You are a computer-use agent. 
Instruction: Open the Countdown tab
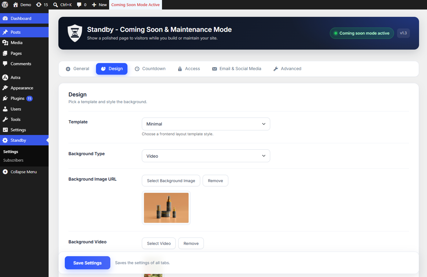point(150,69)
